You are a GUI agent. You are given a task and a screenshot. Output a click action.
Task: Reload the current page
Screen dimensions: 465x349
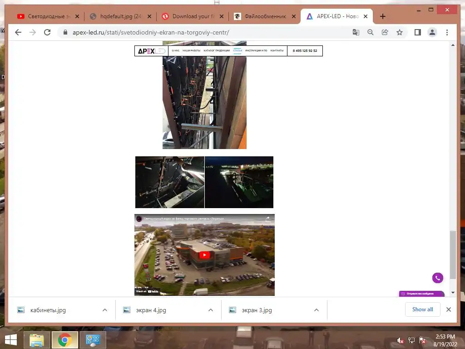[47, 32]
